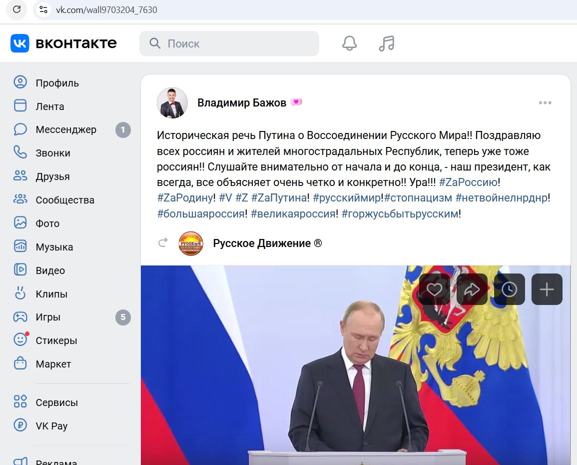Image resolution: width=577 pixels, height=465 pixels.
Task: Open the Русское Движение community link
Action: tap(267, 243)
